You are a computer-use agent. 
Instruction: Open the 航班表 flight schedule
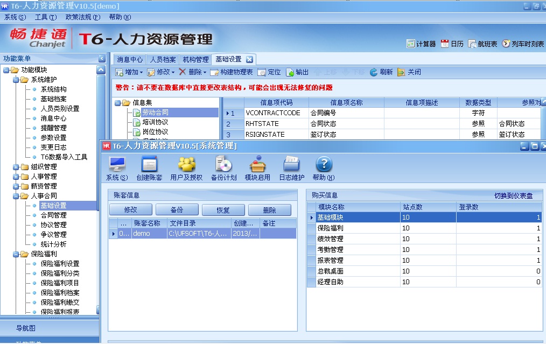pos(482,44)
